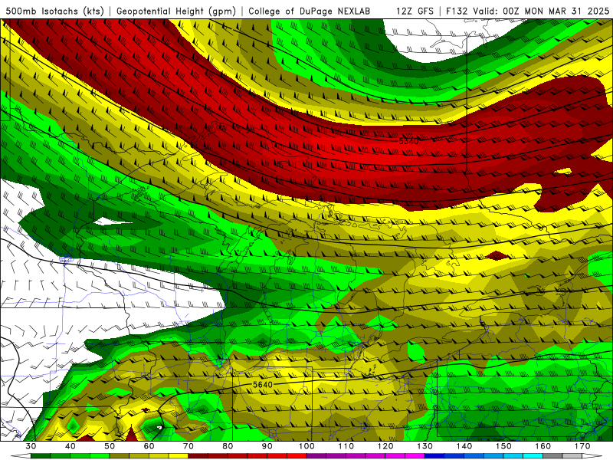Click the 170 value on the color scale
613x460 pixels.
582,446
